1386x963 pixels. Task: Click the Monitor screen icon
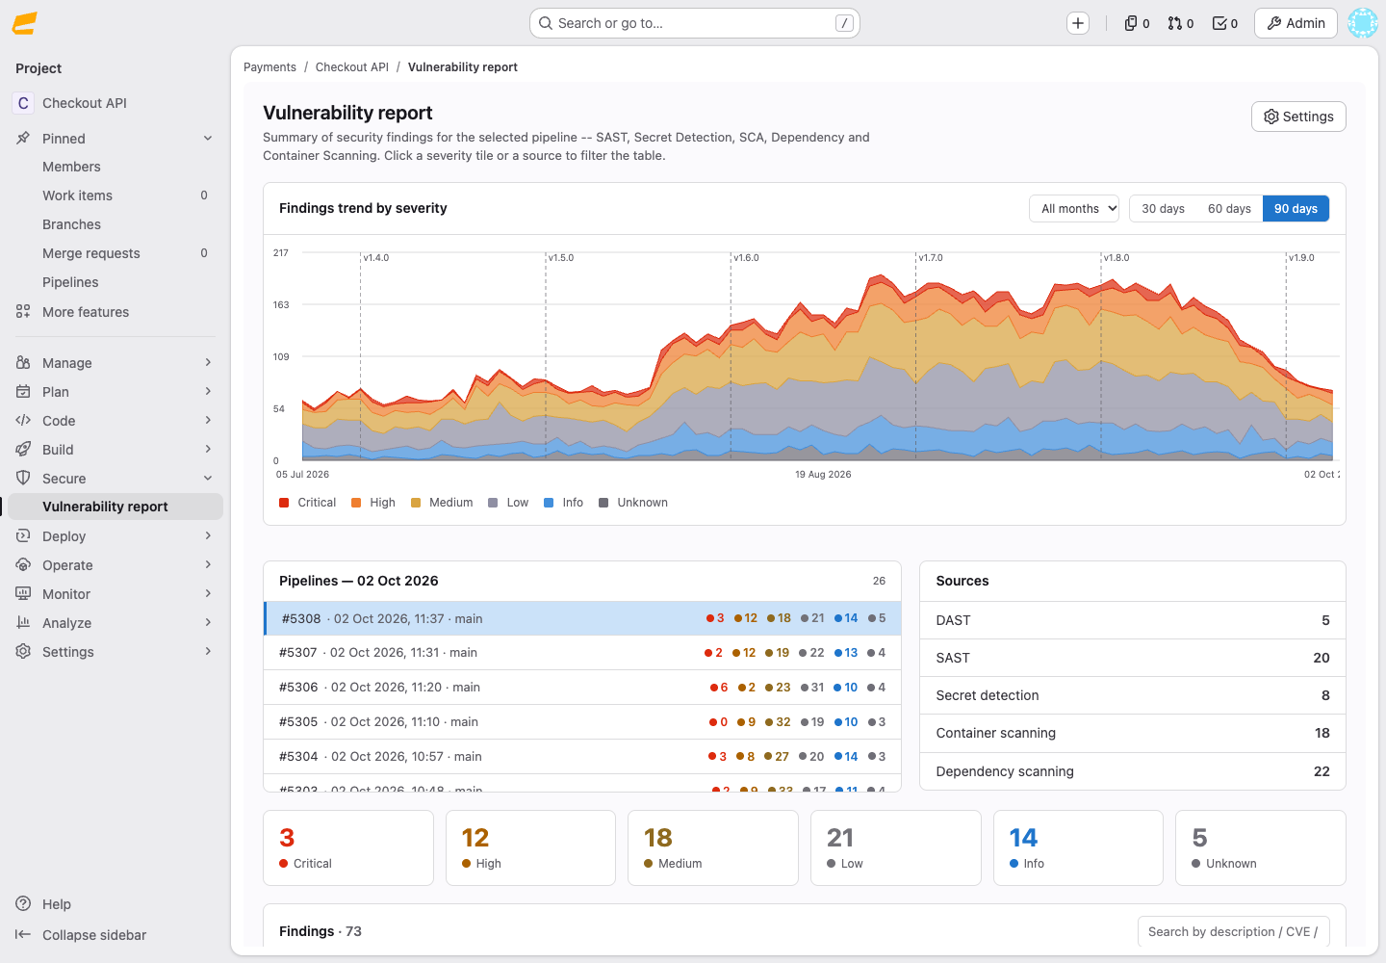click(x=23, y=594)
